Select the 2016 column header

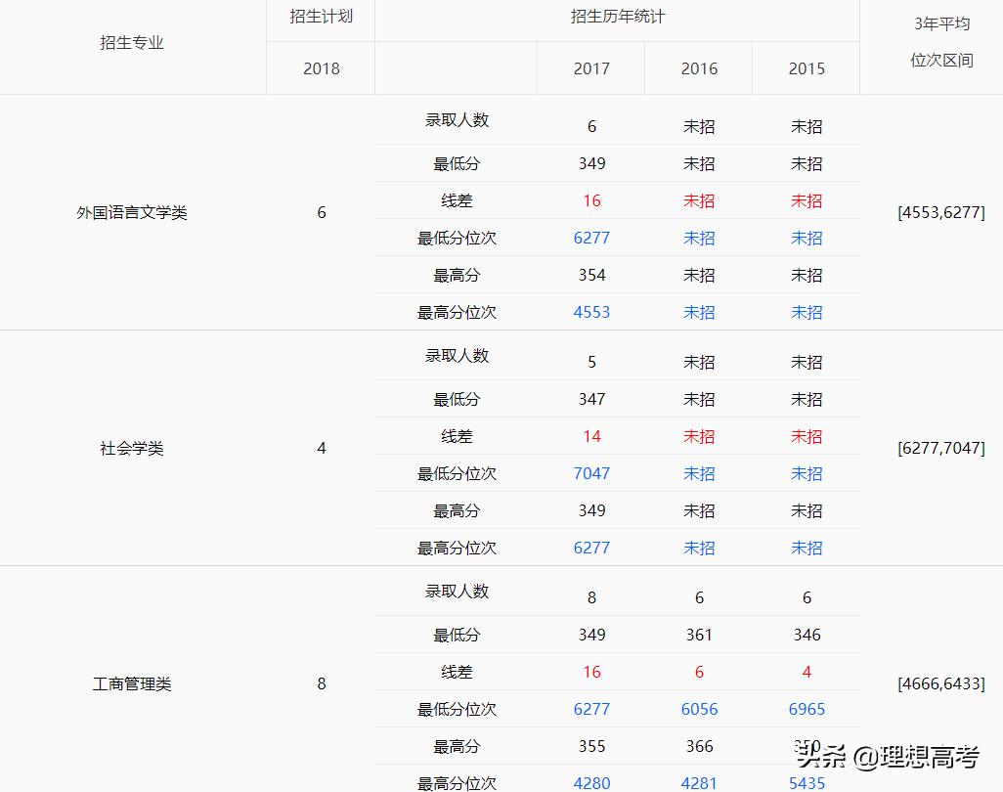[699, 68]
